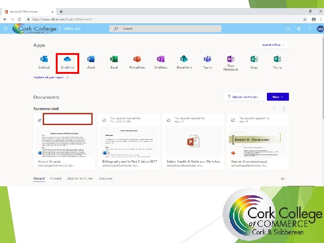Open the help question mark
The image size is (324, 243).
309,29
